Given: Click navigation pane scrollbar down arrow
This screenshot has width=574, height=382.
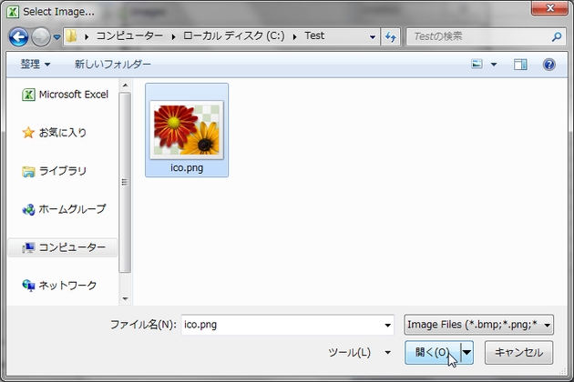Looking at the screenshot, I should pyautogui.click(x=125, y=298).
